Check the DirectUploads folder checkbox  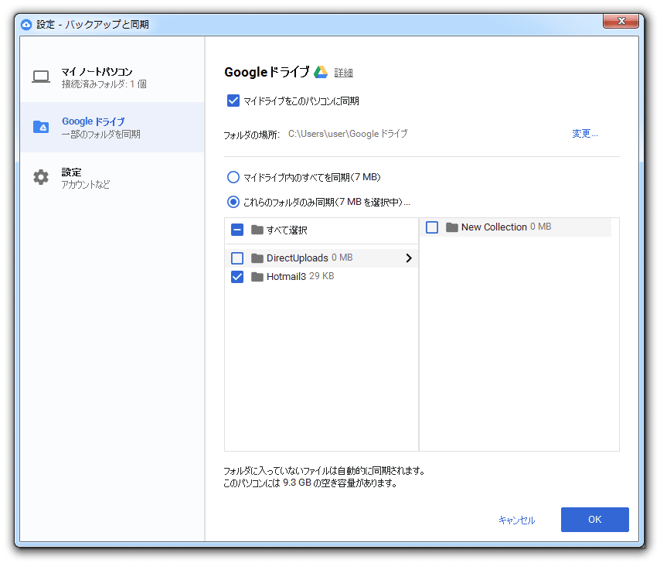point(237,258)
